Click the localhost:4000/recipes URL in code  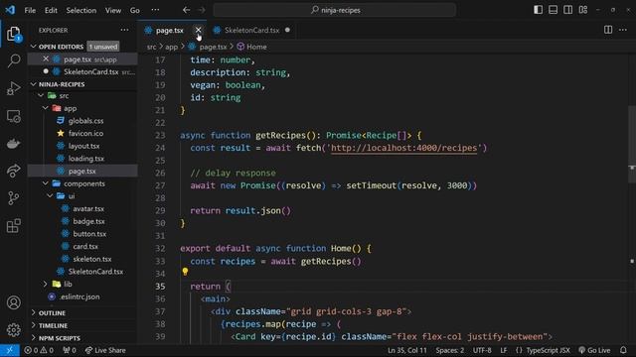click(x=403, y=148)
